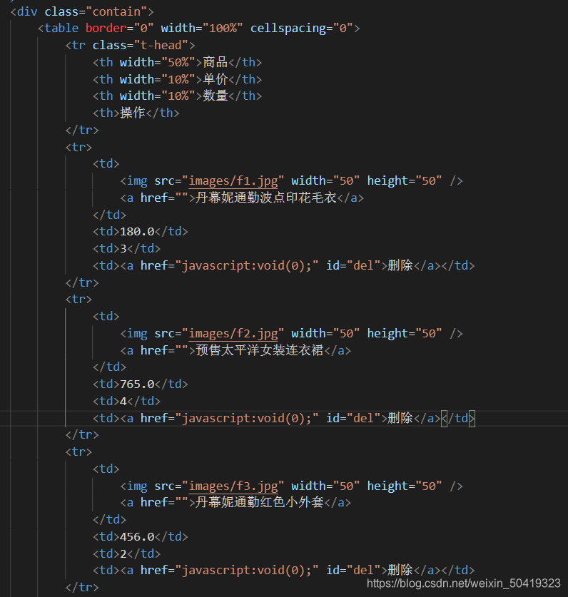The width and height of the screenshot is (568, 597).
Task: Click the quantity 2 in td
Action: [x=123, y=553]
